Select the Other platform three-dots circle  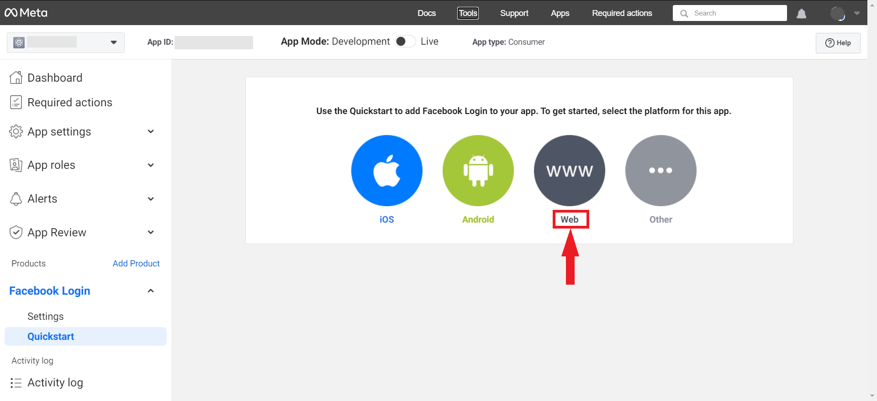661,171
